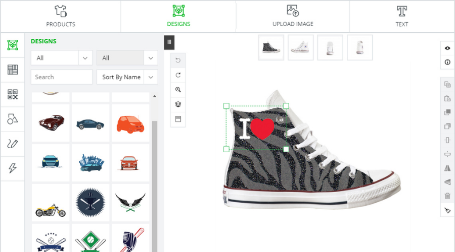Open the lightning quick-design tool

(x=13, y=168)
